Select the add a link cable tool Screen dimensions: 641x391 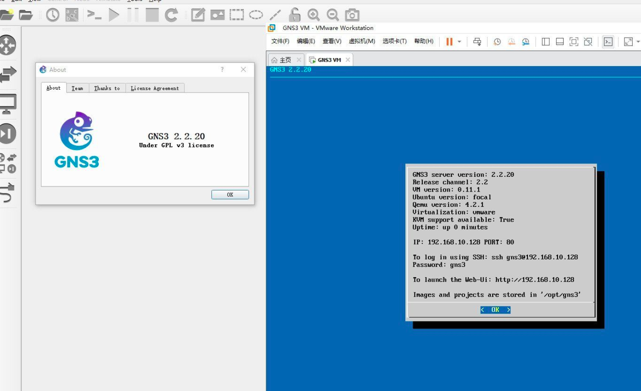pyautogui.click(x=7, y=193)
